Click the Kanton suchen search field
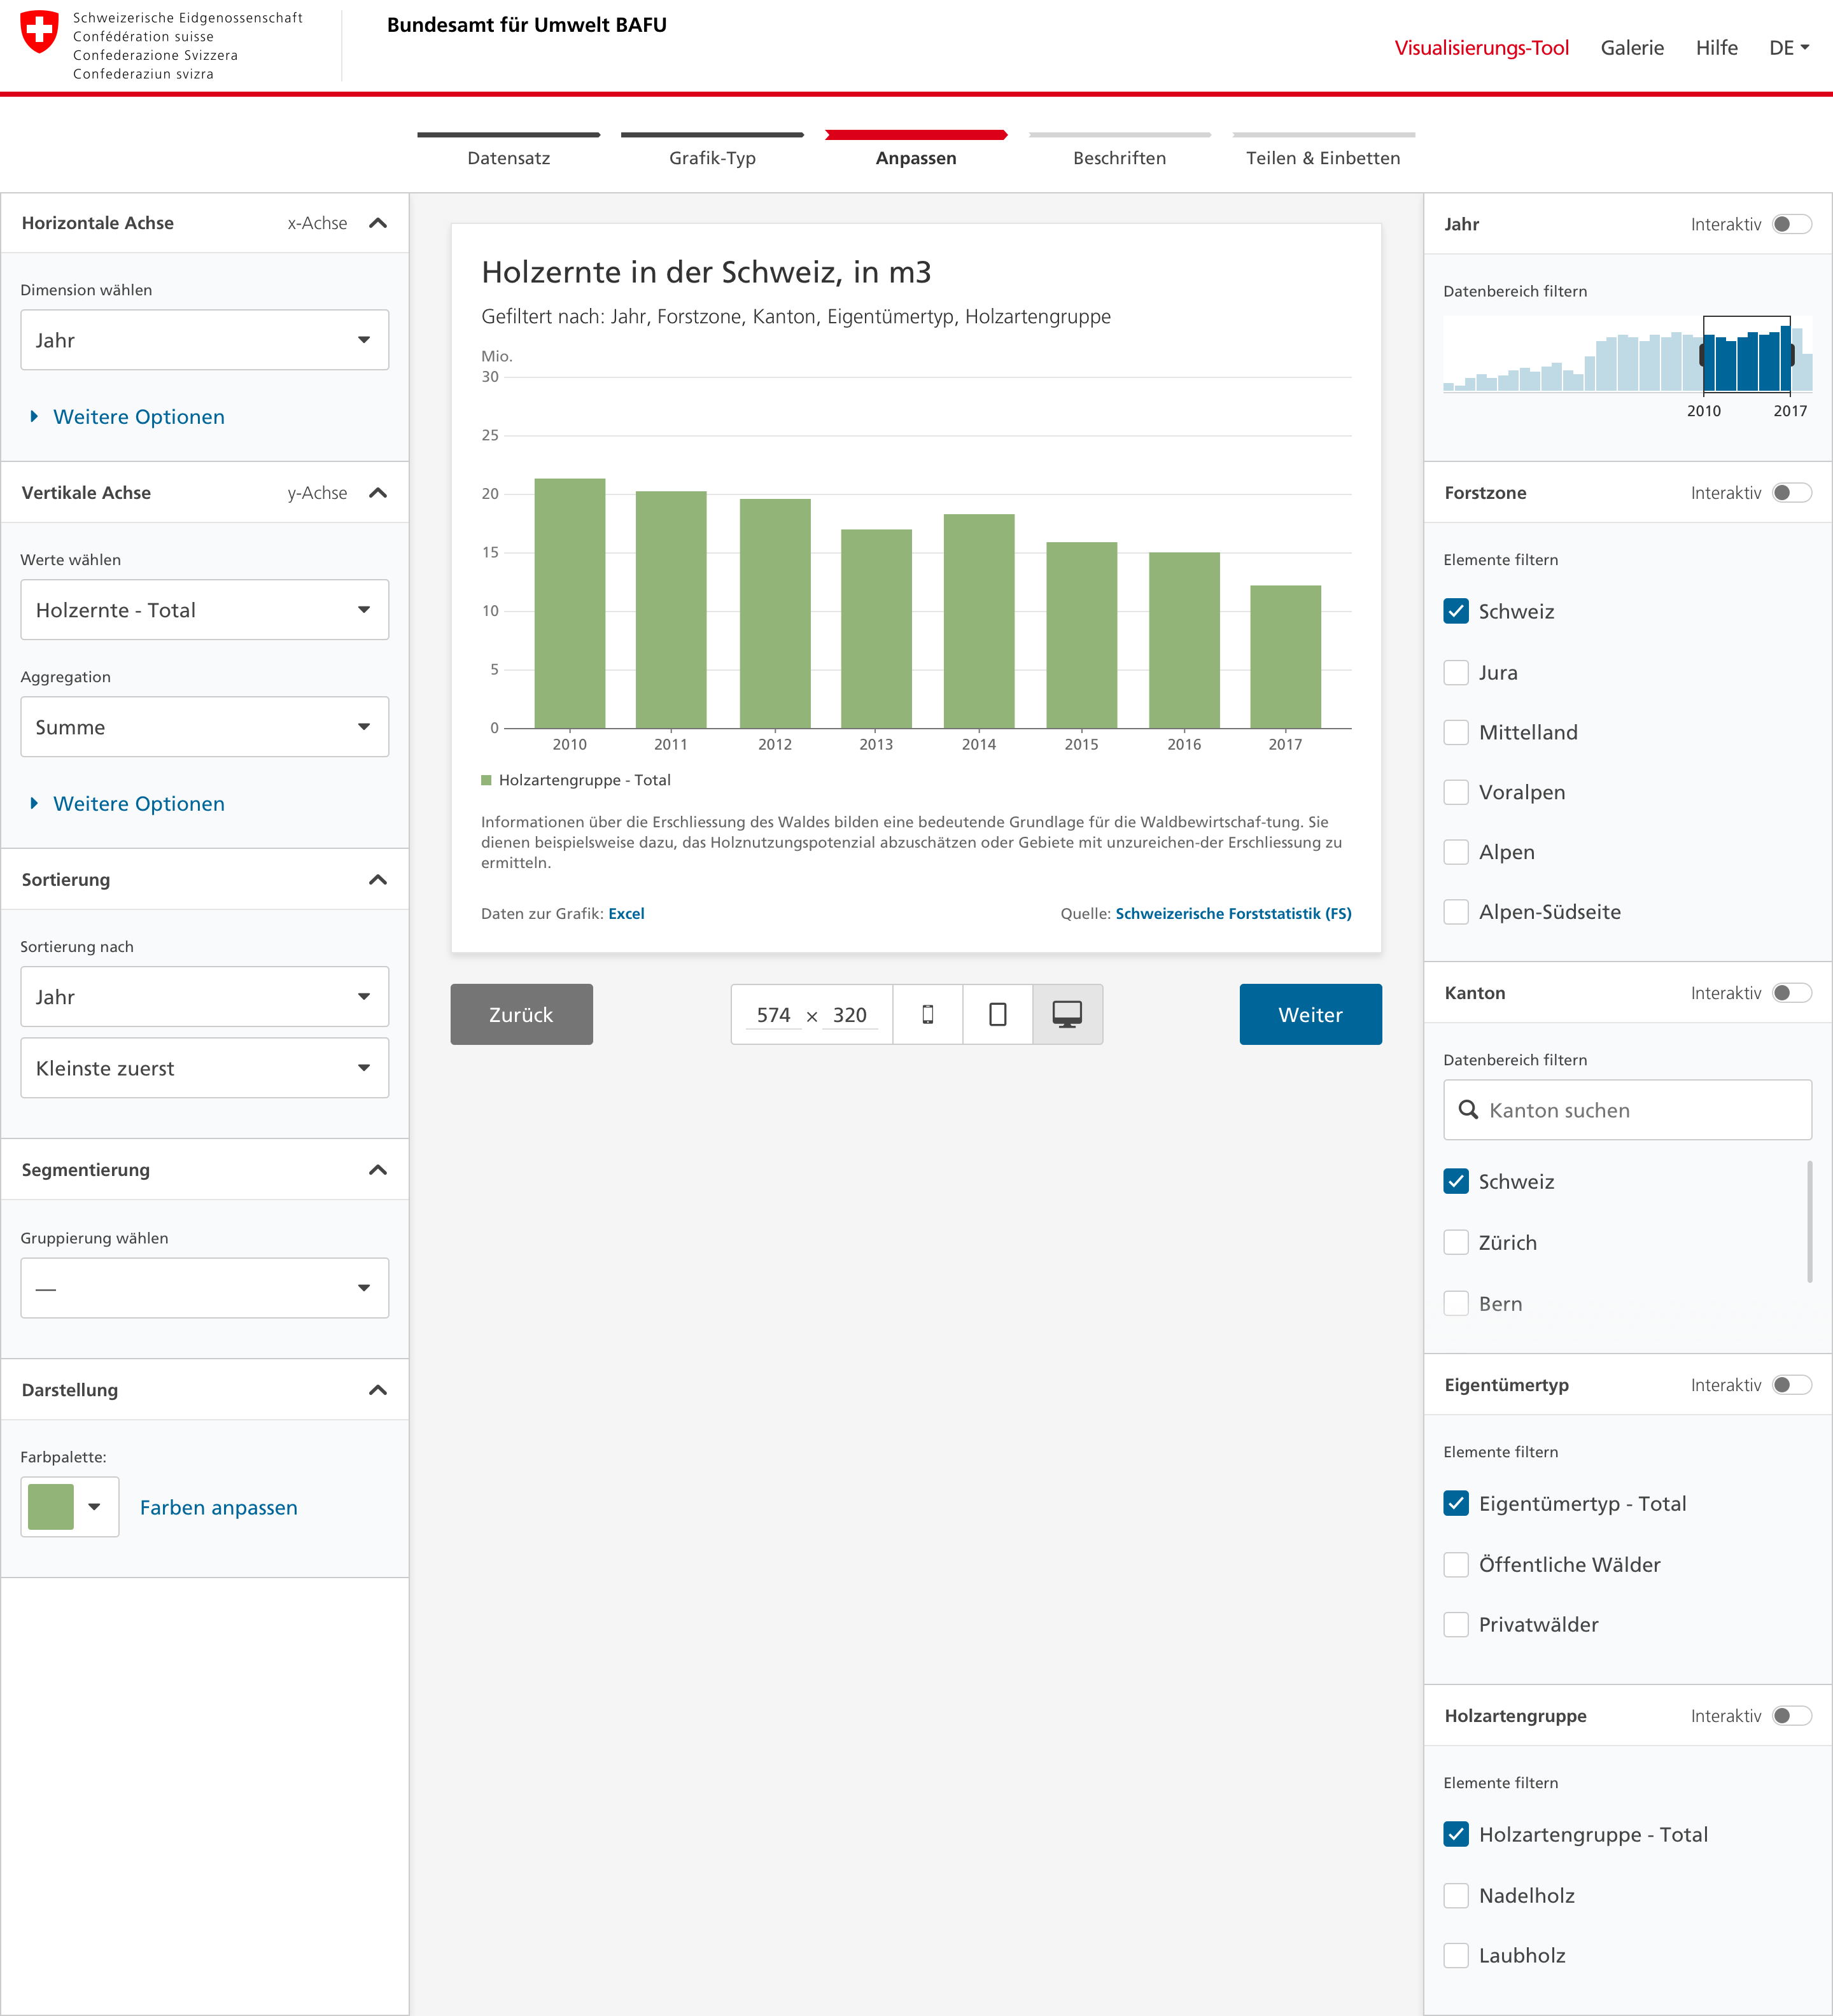The width and height of the screenshot is (1833, 2016). pos(1627,1109)
